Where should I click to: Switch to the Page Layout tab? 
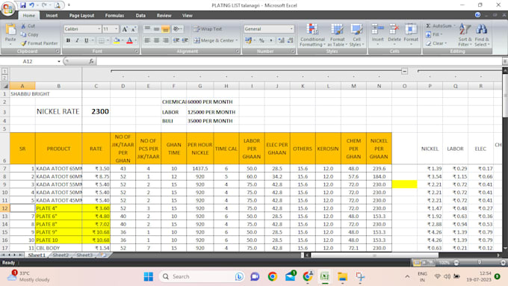81,15
